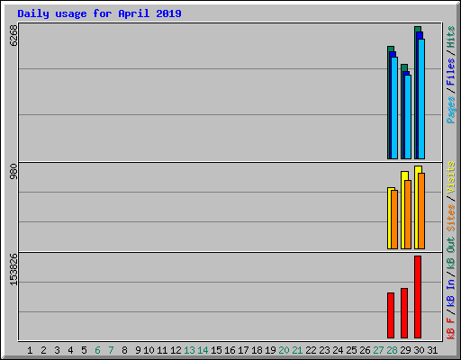Screen dimensions: 461x360
Task: Click the green Hits legend label
Action: pos(451,37)
